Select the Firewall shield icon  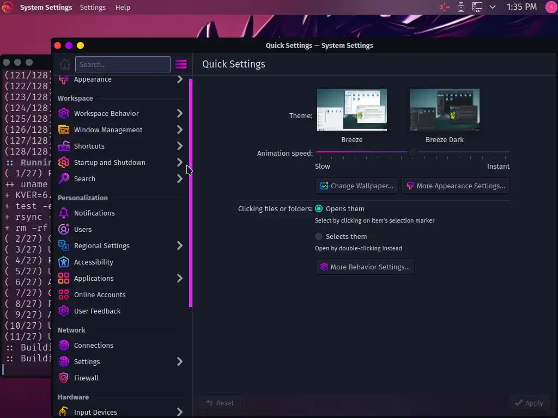coord(64,378)
